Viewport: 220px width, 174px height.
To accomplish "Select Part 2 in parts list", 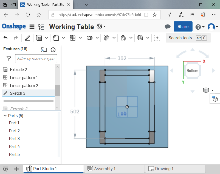I will coord(14,131).
